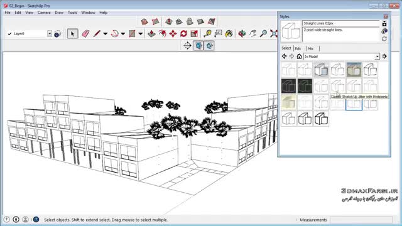Open the Details arrow menu in Styles panel
The width and height of the screenshot is (402, 226).
click(x=384, y=56)
